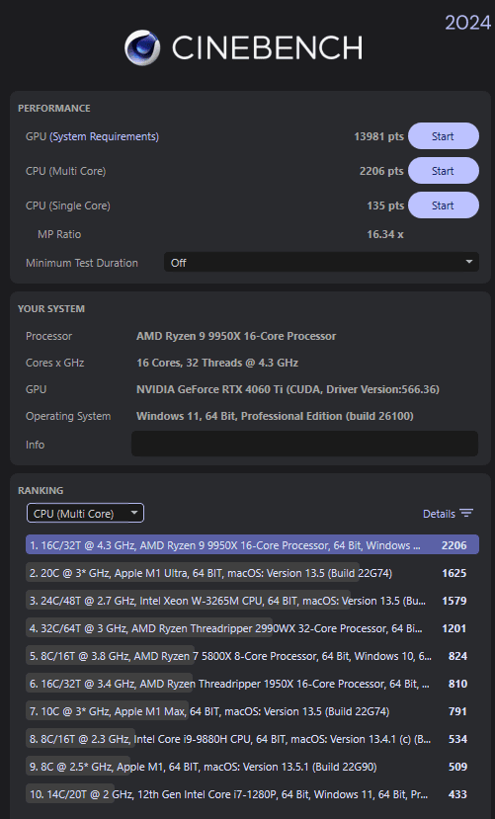Select the Threadripper 1950X ranking row

[252, 684]
